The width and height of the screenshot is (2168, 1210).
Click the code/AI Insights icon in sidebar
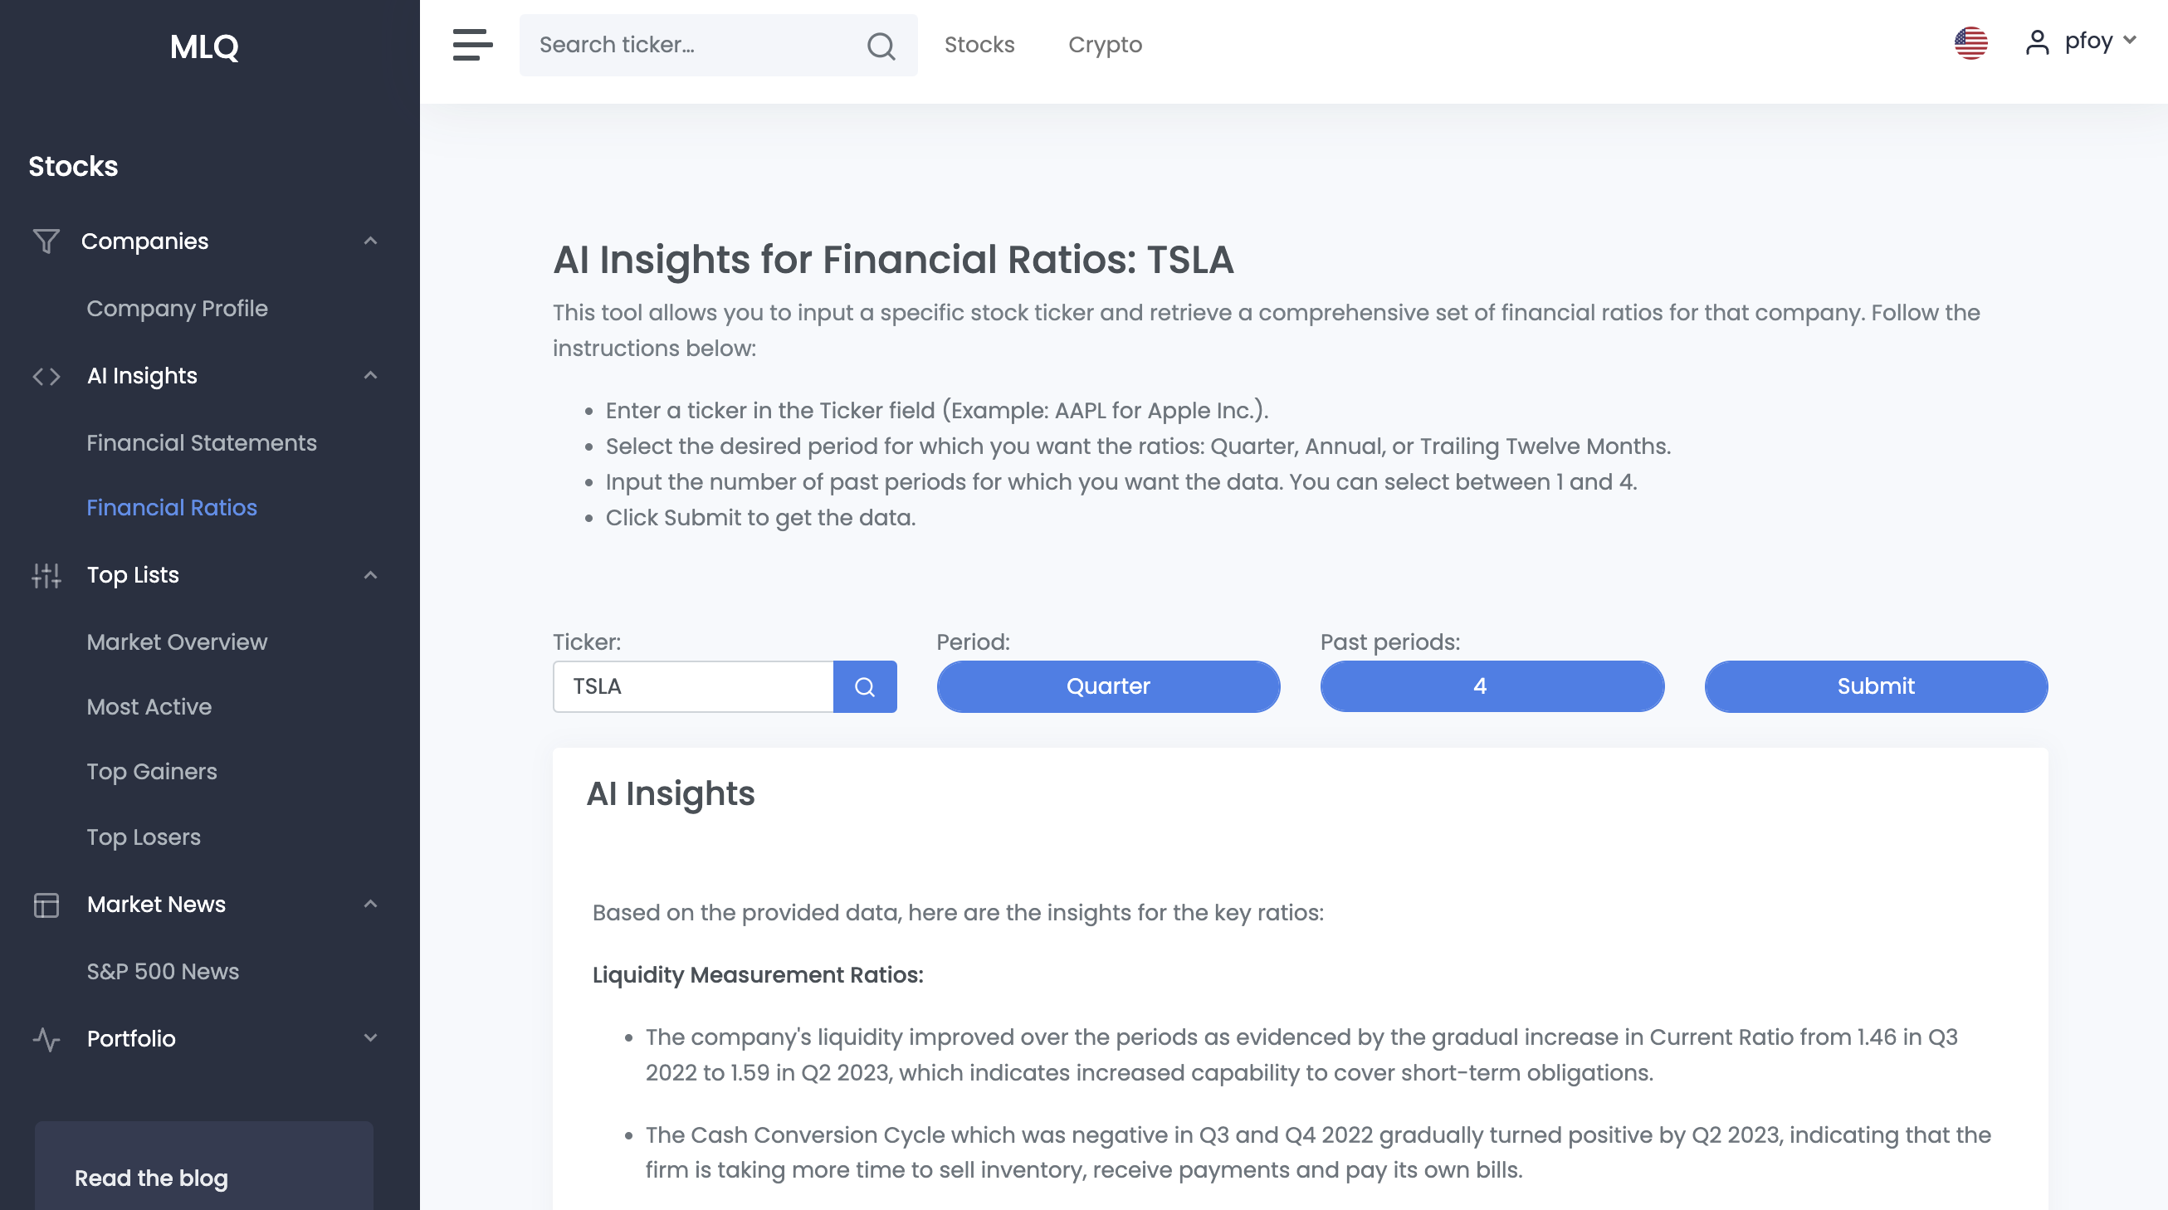(x=46, y=375)
